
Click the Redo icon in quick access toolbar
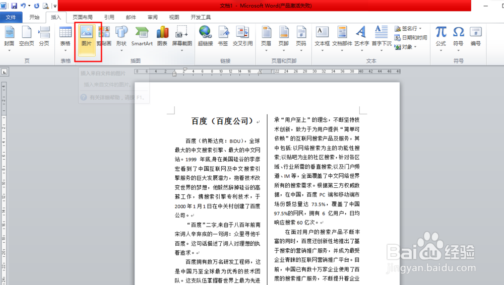point(36,6)
